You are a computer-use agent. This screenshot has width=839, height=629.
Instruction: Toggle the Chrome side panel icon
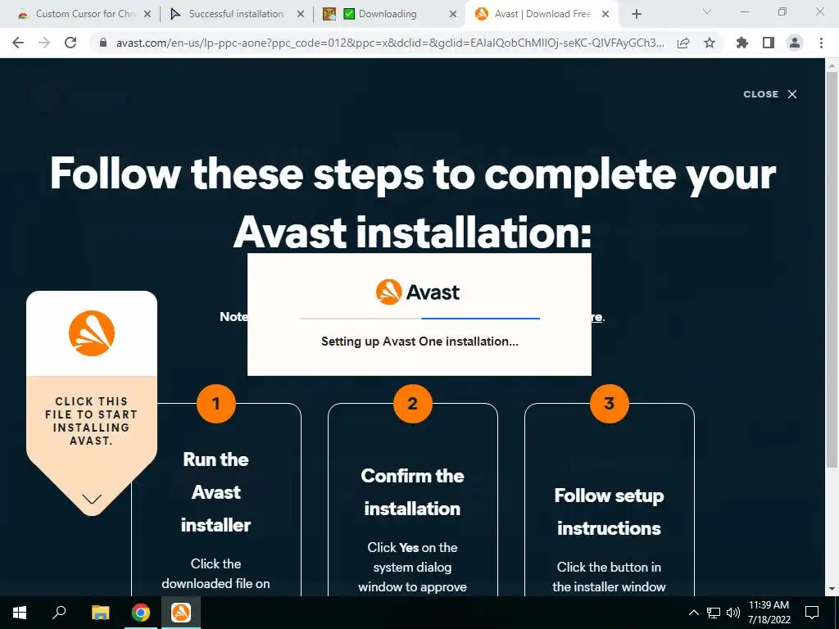tap(769, 43)
